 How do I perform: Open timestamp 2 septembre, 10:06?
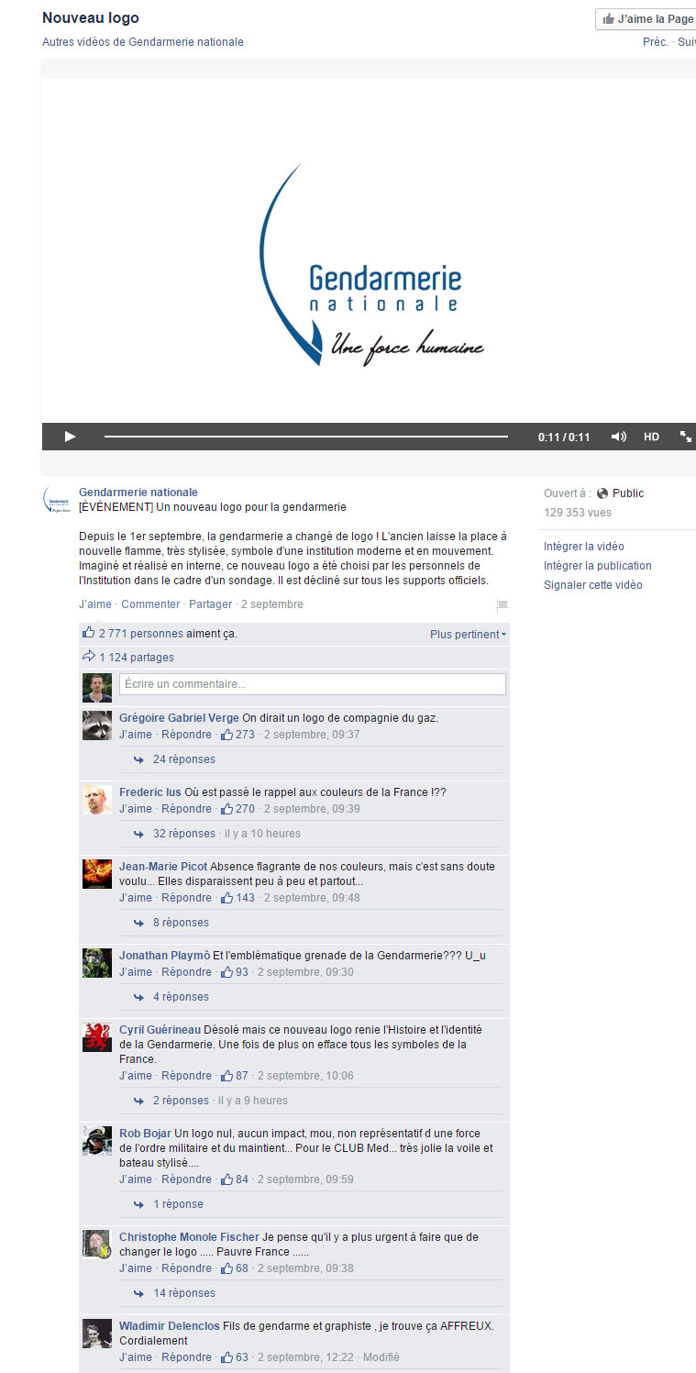[305, 1076]
